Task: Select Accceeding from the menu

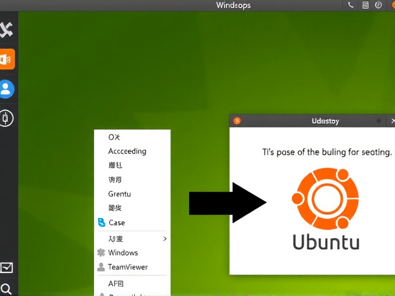Action: coord(126,151)
